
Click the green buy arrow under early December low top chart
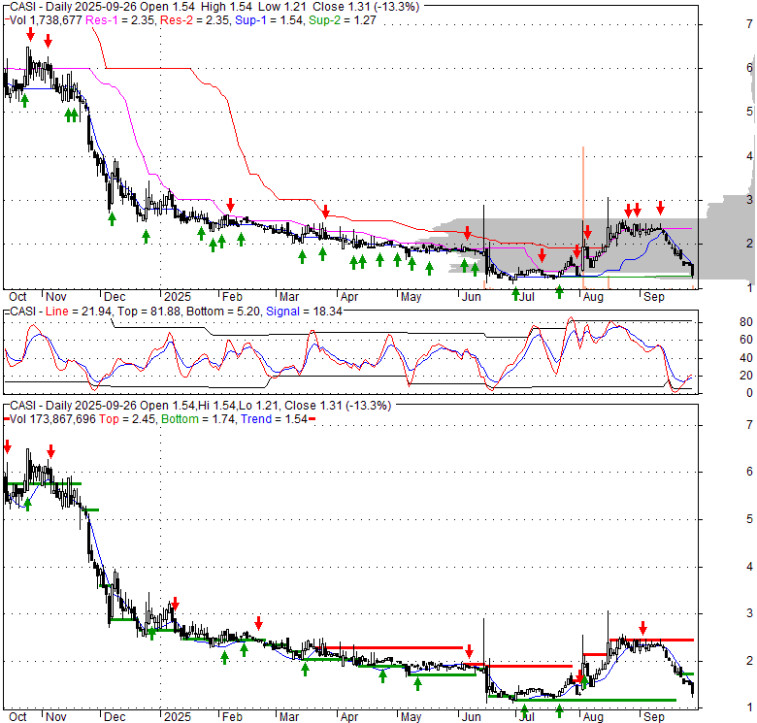click(112, 219)
